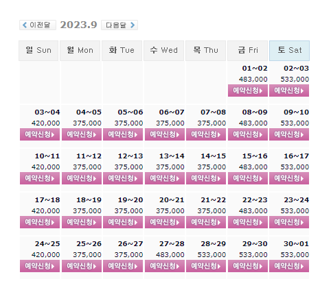
Task: Reserve the 10~11 date
Action: (x=40, y=178)
